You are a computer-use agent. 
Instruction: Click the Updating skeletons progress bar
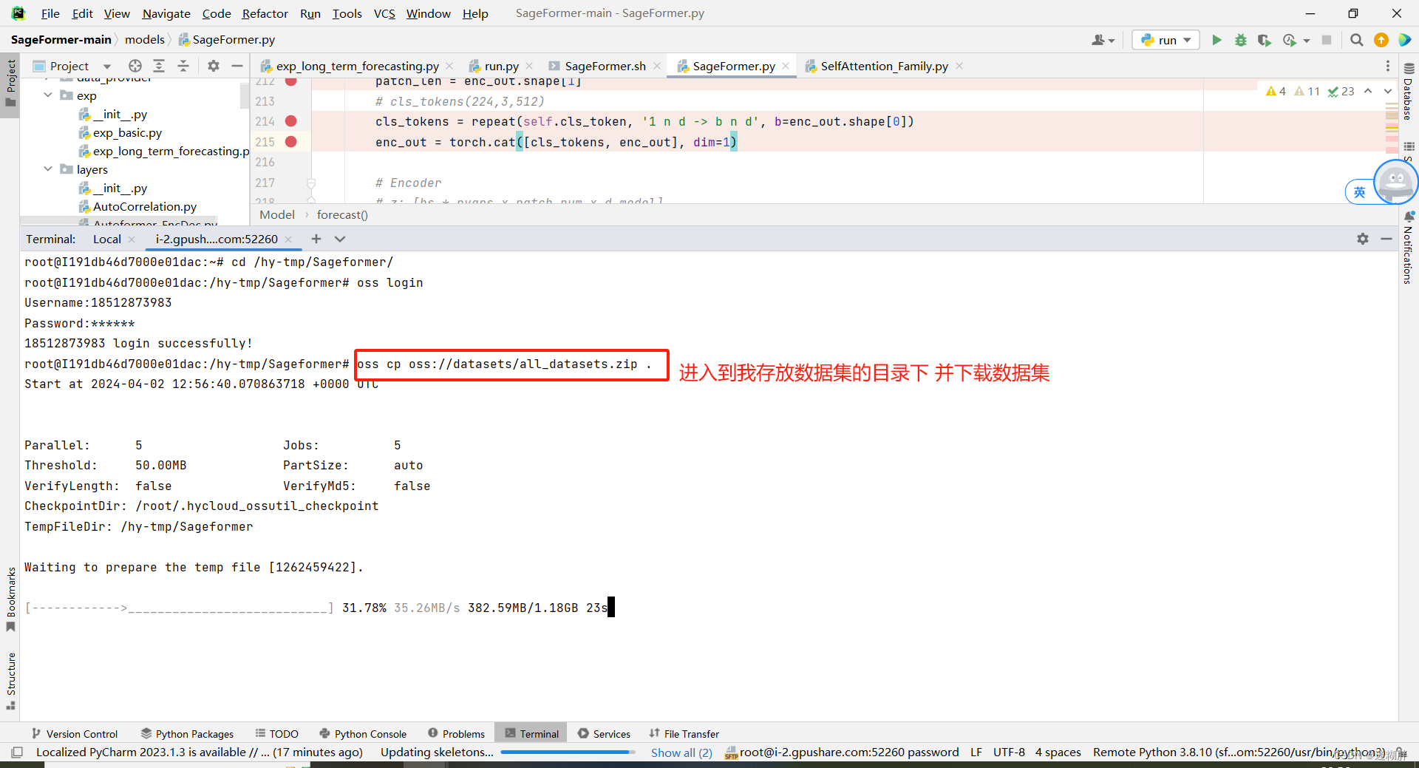tap(568, 752)
